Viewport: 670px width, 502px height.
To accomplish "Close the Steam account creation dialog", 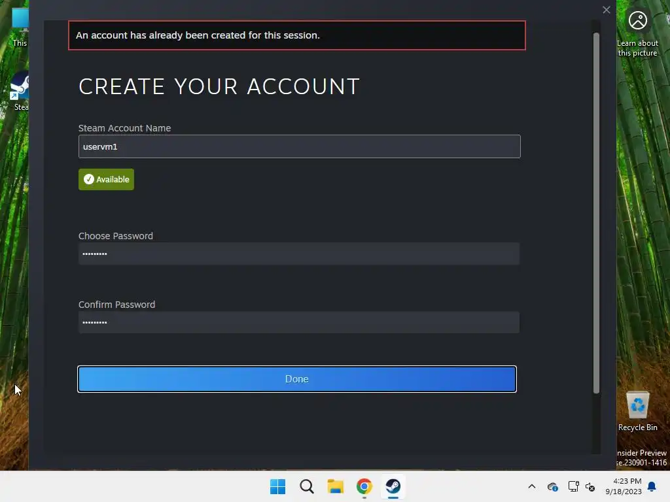I will point(607,10).
